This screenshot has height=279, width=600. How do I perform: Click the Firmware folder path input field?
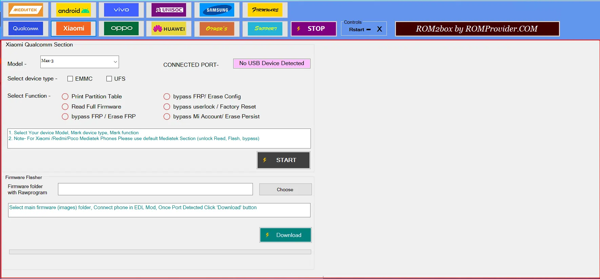(x=155, y=189)
